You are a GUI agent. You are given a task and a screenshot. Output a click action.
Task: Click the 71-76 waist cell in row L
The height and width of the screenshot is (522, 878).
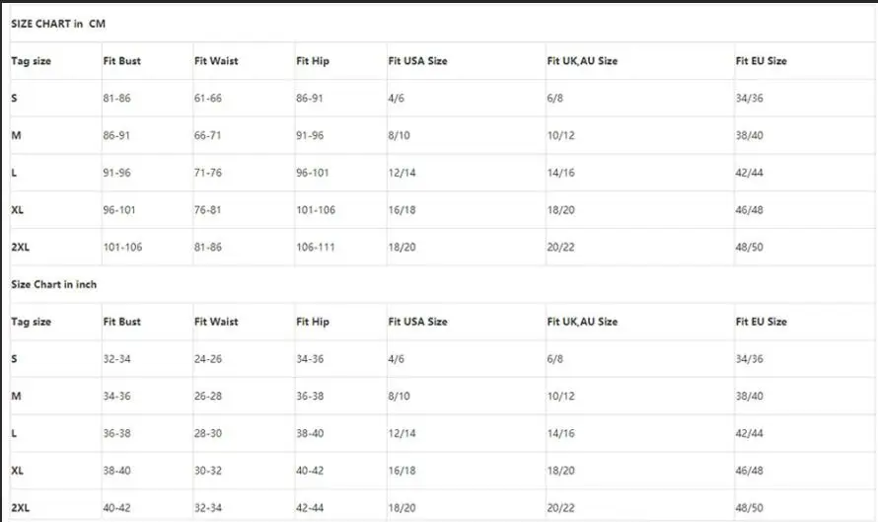coord(208,173)
